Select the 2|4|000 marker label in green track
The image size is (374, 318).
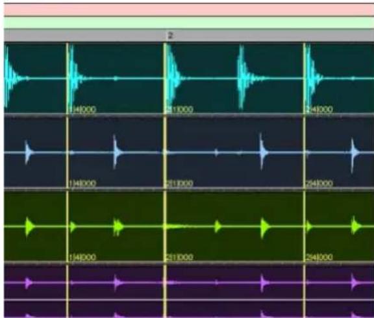click(319, 258)
